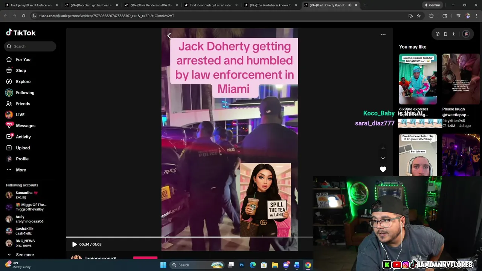Open Ben Johnson Vikings recommended video

pyautogui.click(x=418, y=155)
